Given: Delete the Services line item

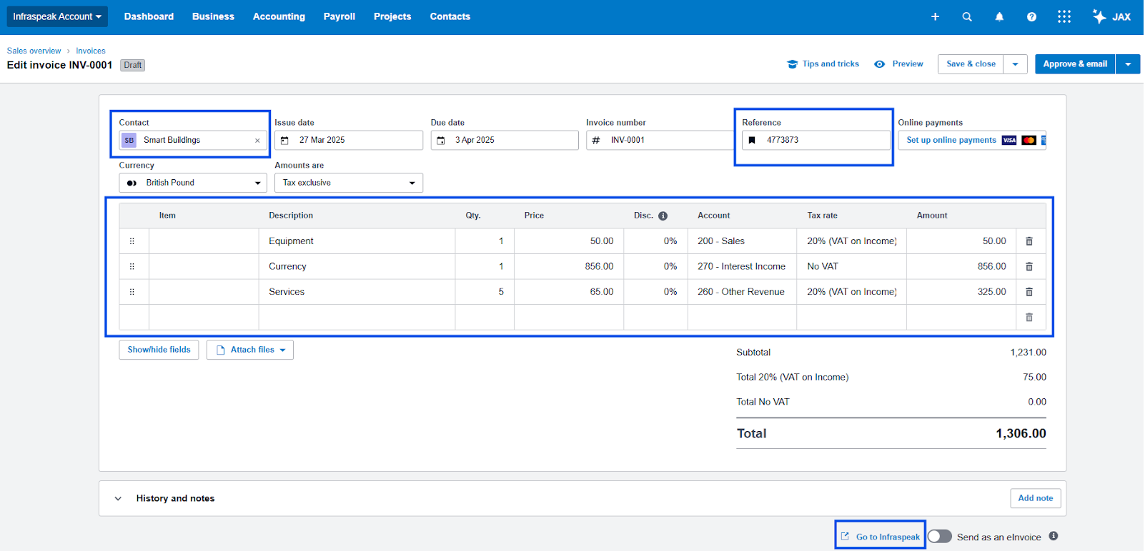Looking at the screenshot, I should click(x=1030, y=292).
